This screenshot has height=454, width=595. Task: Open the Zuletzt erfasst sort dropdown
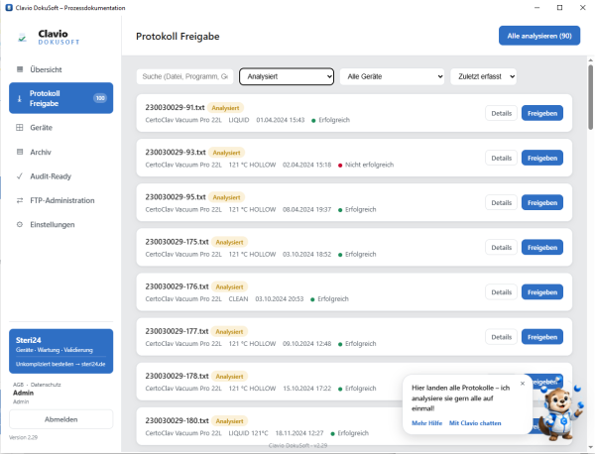[x=483, y=76]
